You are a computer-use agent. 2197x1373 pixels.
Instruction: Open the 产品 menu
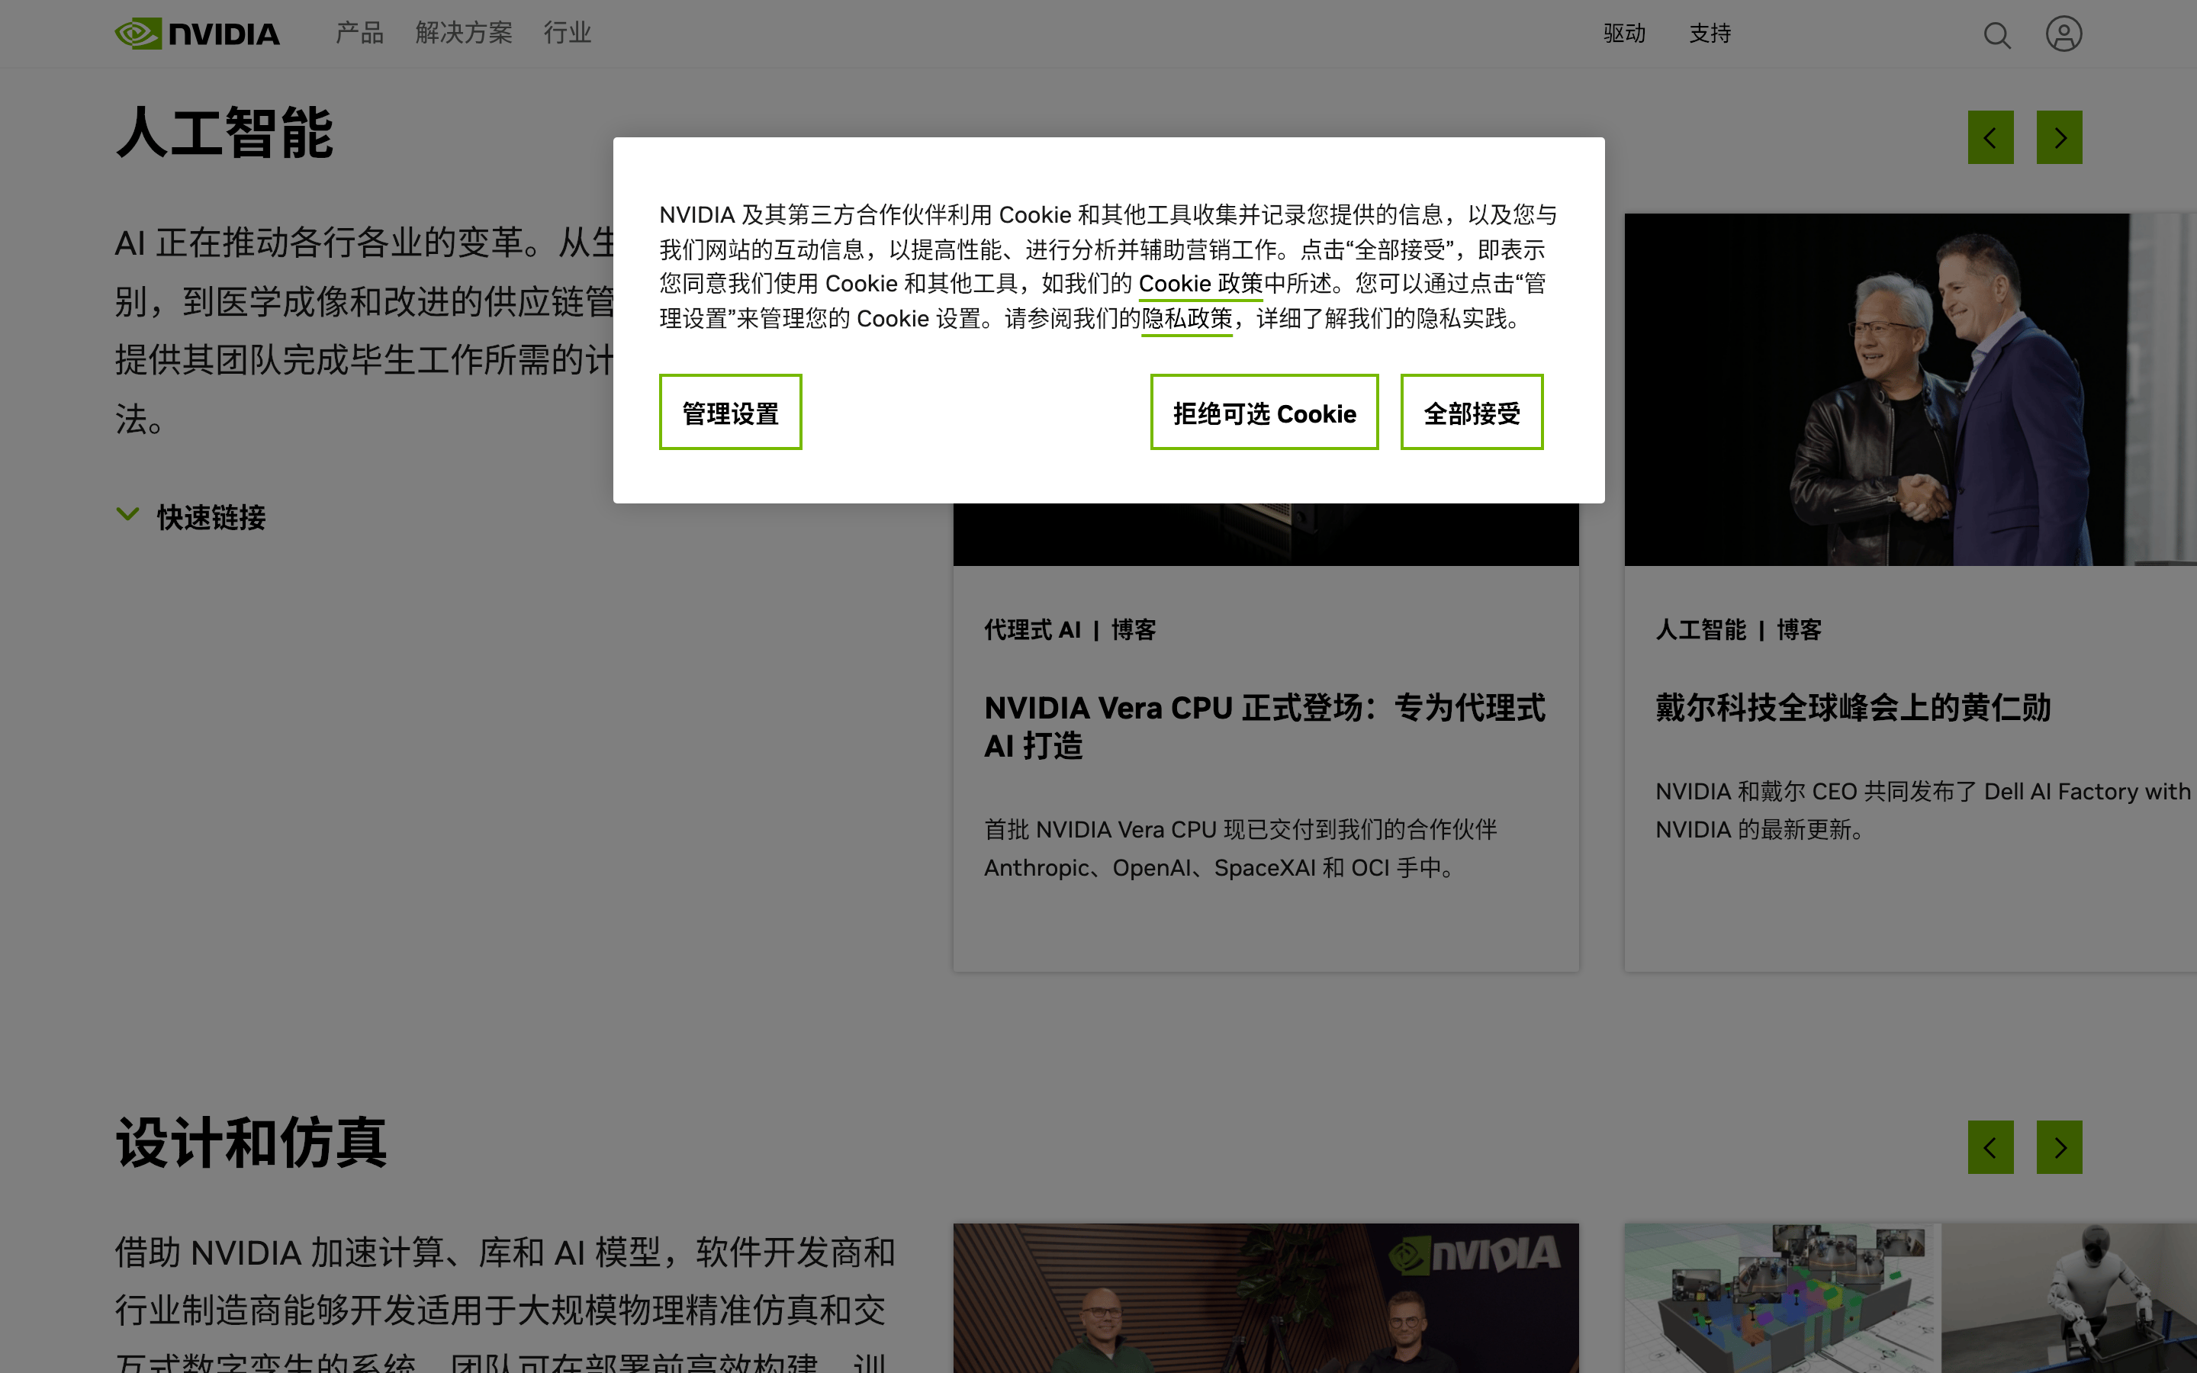point(359,34)
